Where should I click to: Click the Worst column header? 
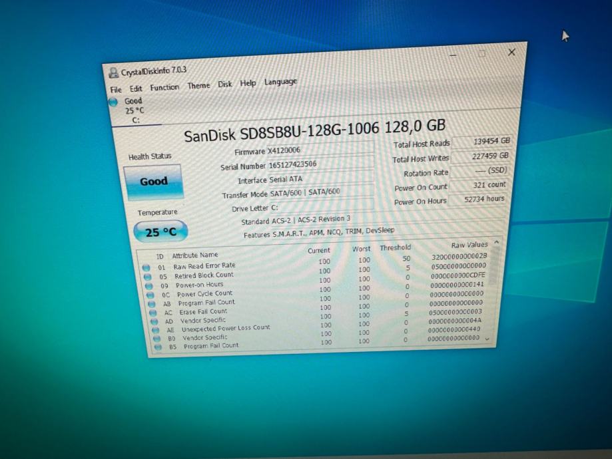point(361,249)
